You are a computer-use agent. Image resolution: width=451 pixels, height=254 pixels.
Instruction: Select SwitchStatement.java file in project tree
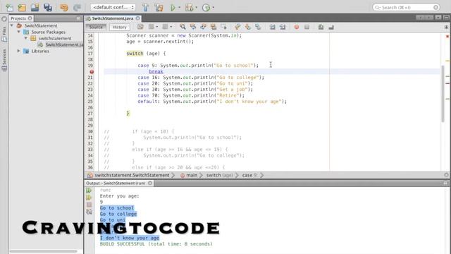pos(64,44)
